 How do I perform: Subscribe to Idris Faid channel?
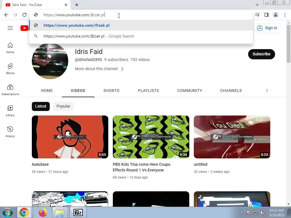(x=261, y=54)
